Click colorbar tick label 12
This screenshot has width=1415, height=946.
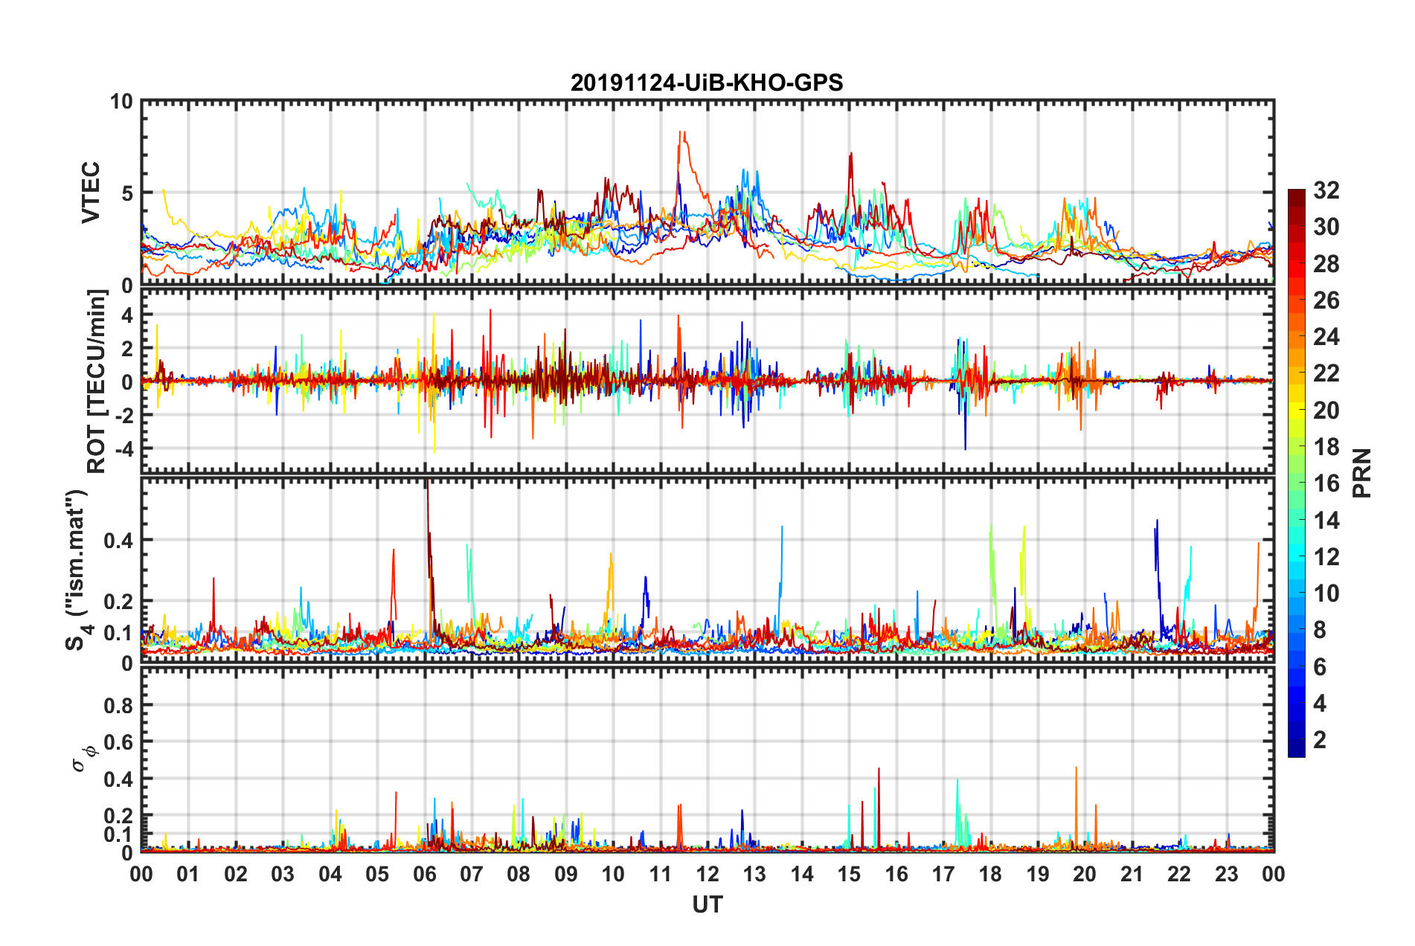coord(1326,557)
